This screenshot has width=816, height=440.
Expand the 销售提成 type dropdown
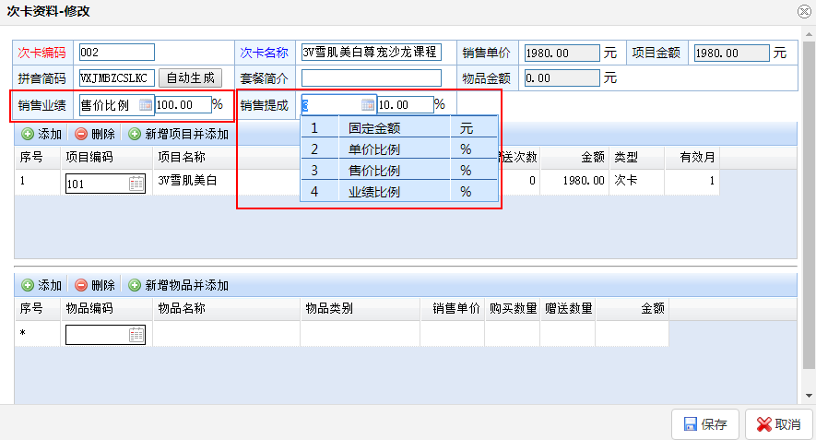tap(368, 104)
